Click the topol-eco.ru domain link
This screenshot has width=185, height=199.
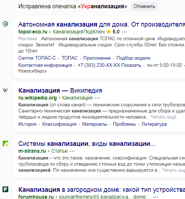pos(33,32)
